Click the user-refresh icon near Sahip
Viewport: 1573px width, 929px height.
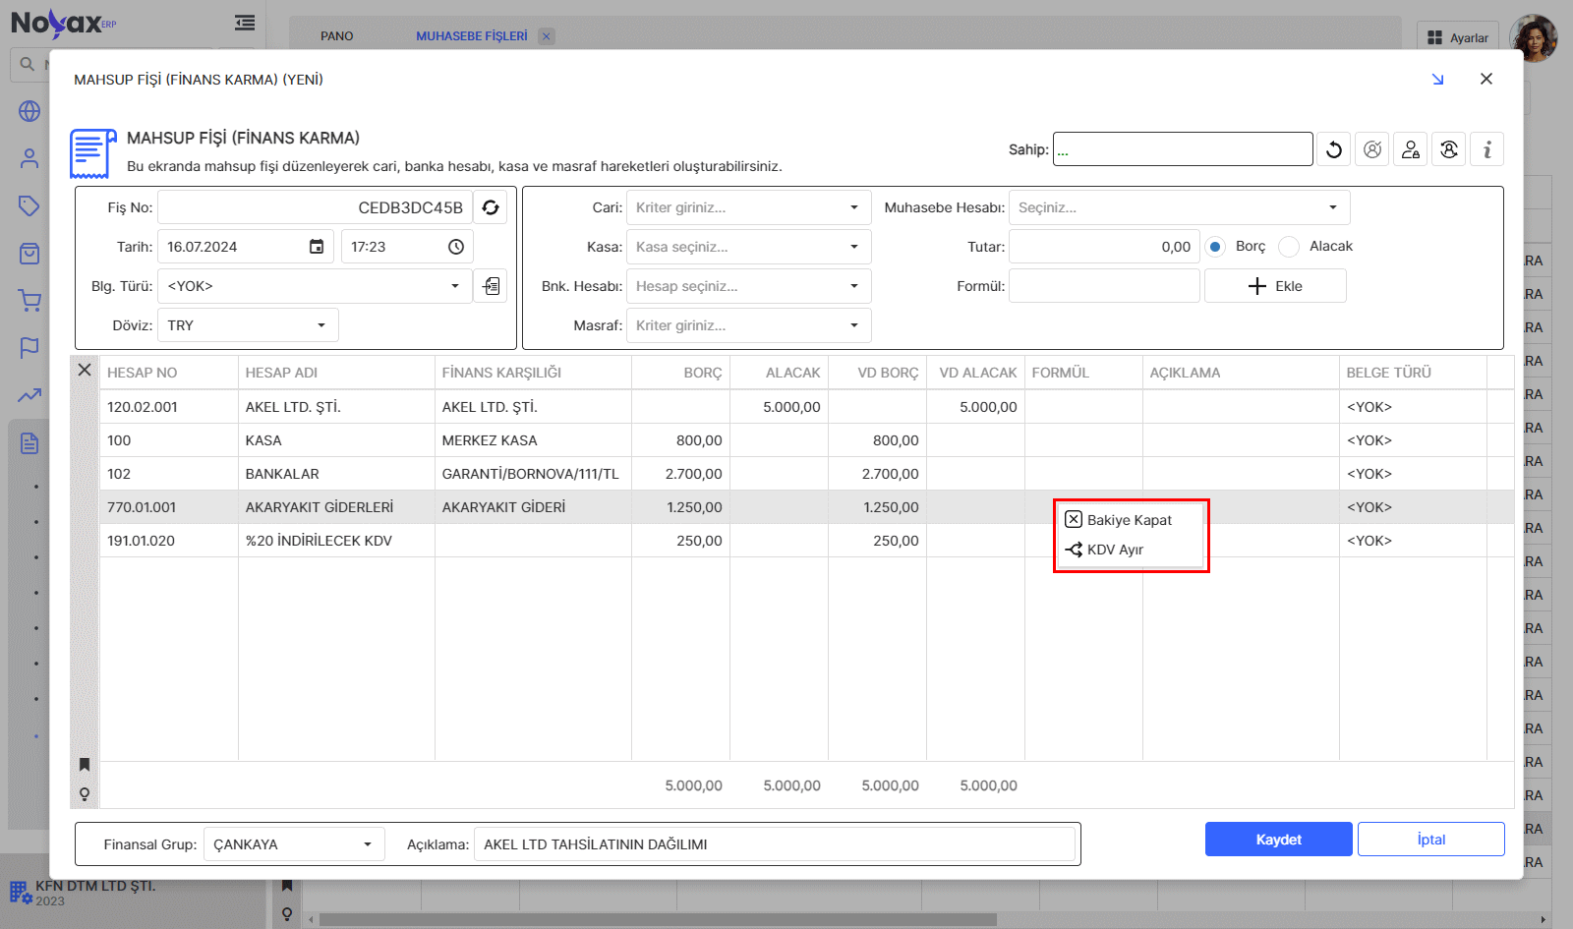tap(1449, 149)
